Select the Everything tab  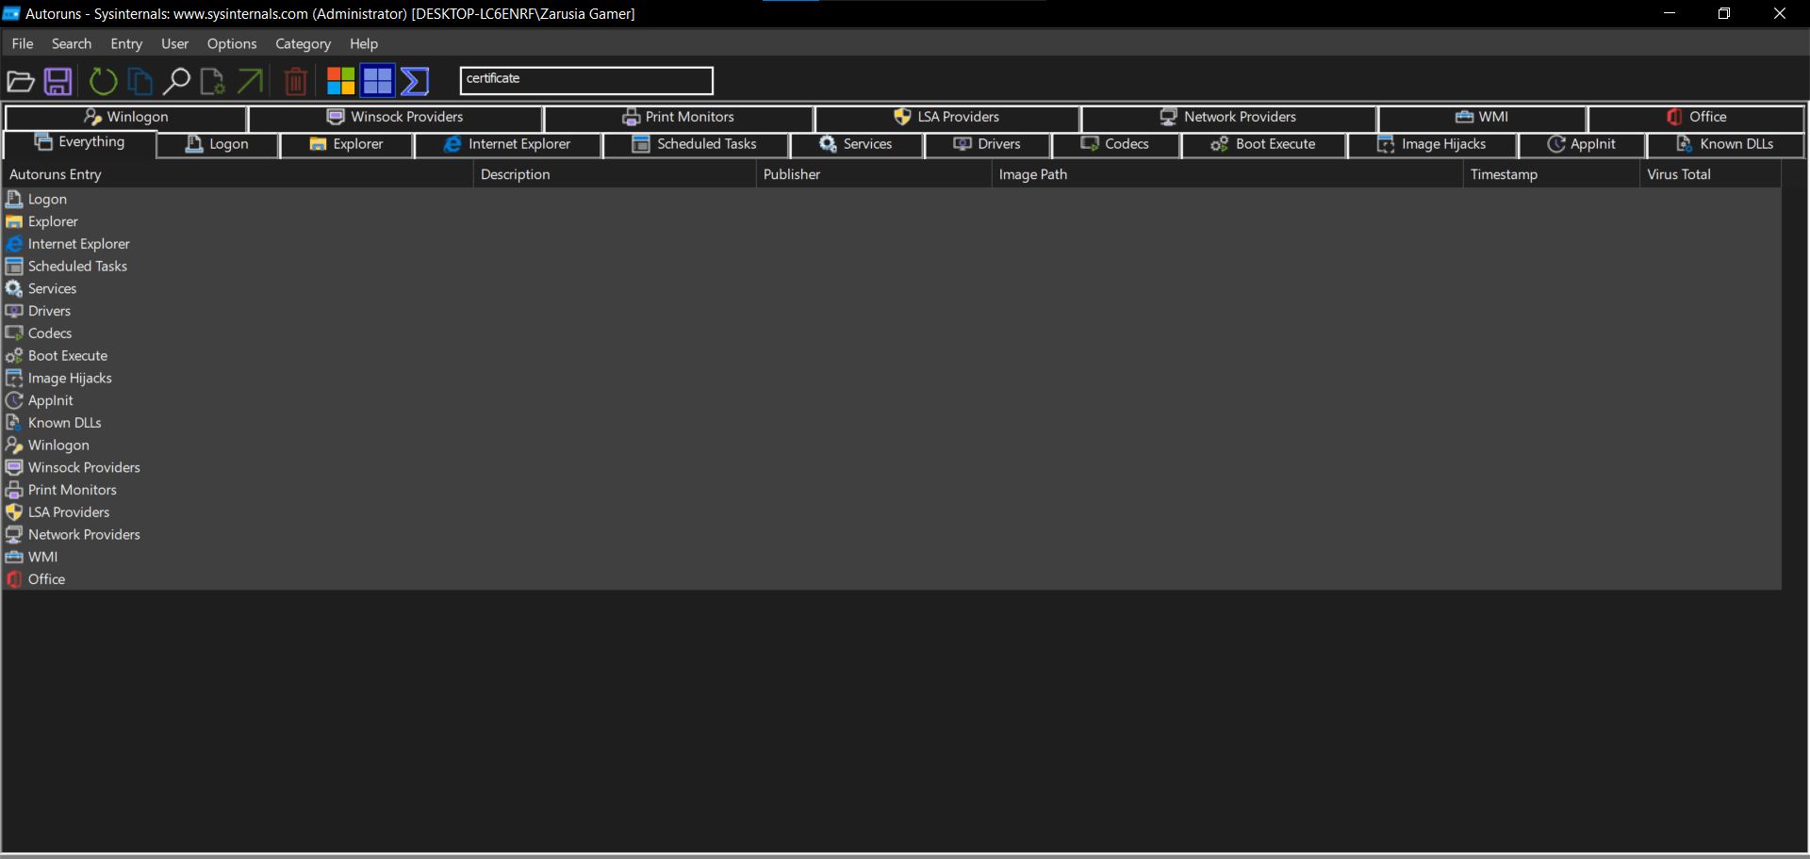[x=79, y=142]
